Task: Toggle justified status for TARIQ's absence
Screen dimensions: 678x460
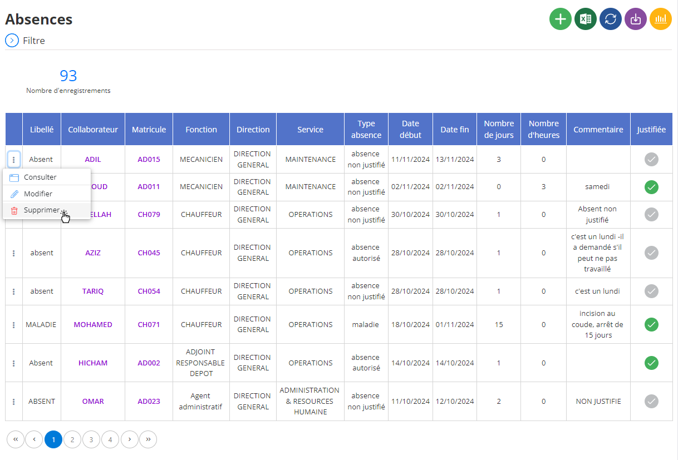Action: coord(651,291)
